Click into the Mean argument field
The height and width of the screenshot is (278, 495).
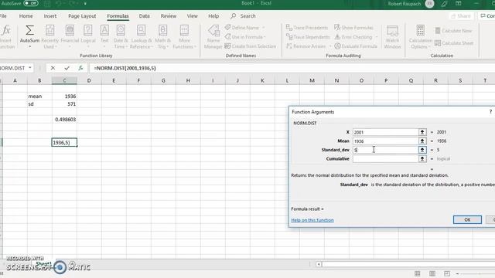385,141
